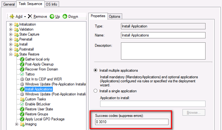
Task: Select the Restore User State step
Action: [x=39, y=109]
